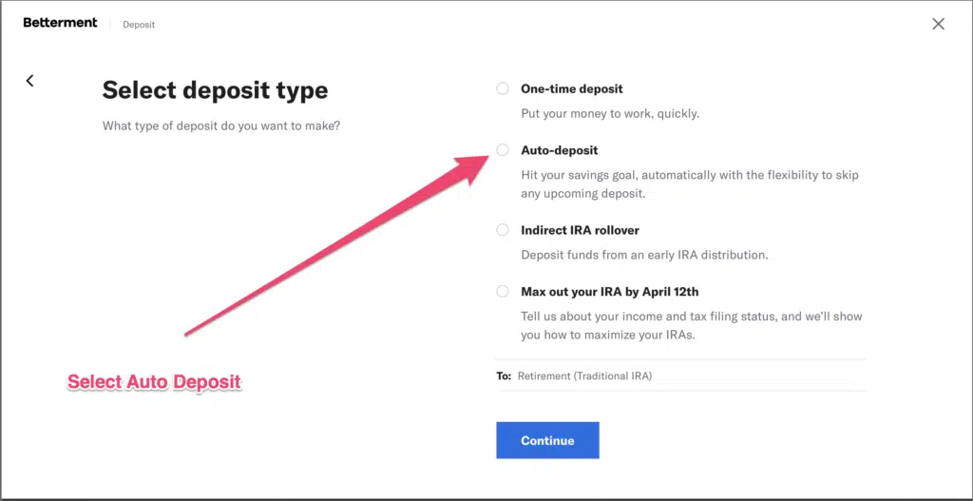Click the pink "Select Auto Deposit" annotation text
The image size is (973, 501).
point(154,382)
